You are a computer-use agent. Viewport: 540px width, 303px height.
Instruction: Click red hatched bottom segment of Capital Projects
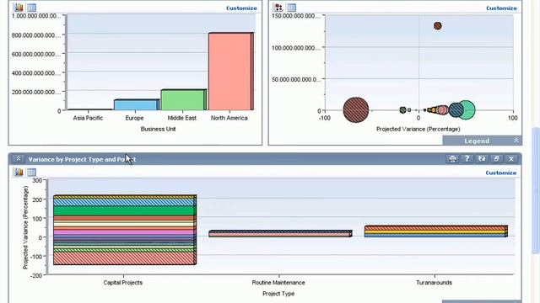(x=125, y=258)
